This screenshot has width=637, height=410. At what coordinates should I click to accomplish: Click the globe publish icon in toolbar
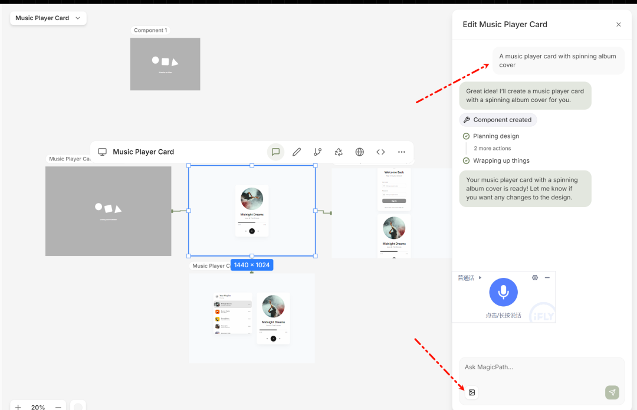(x=360, y=152)
